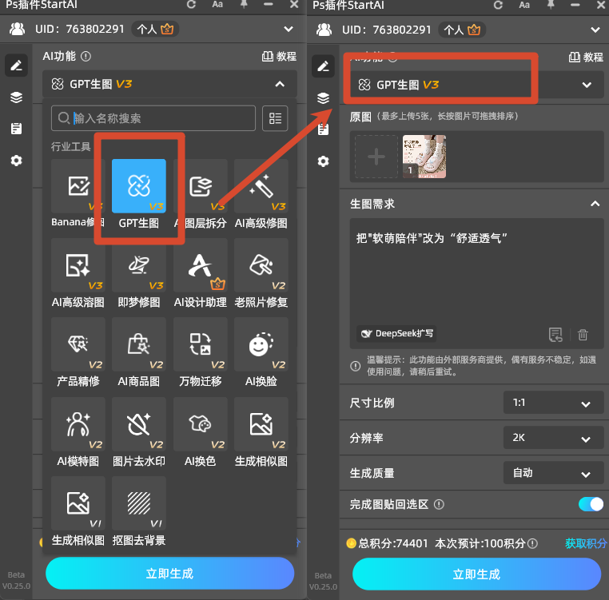The image size is (609, 600).
Task: Click the info icon next to AI功能
Action: [86, 57]
